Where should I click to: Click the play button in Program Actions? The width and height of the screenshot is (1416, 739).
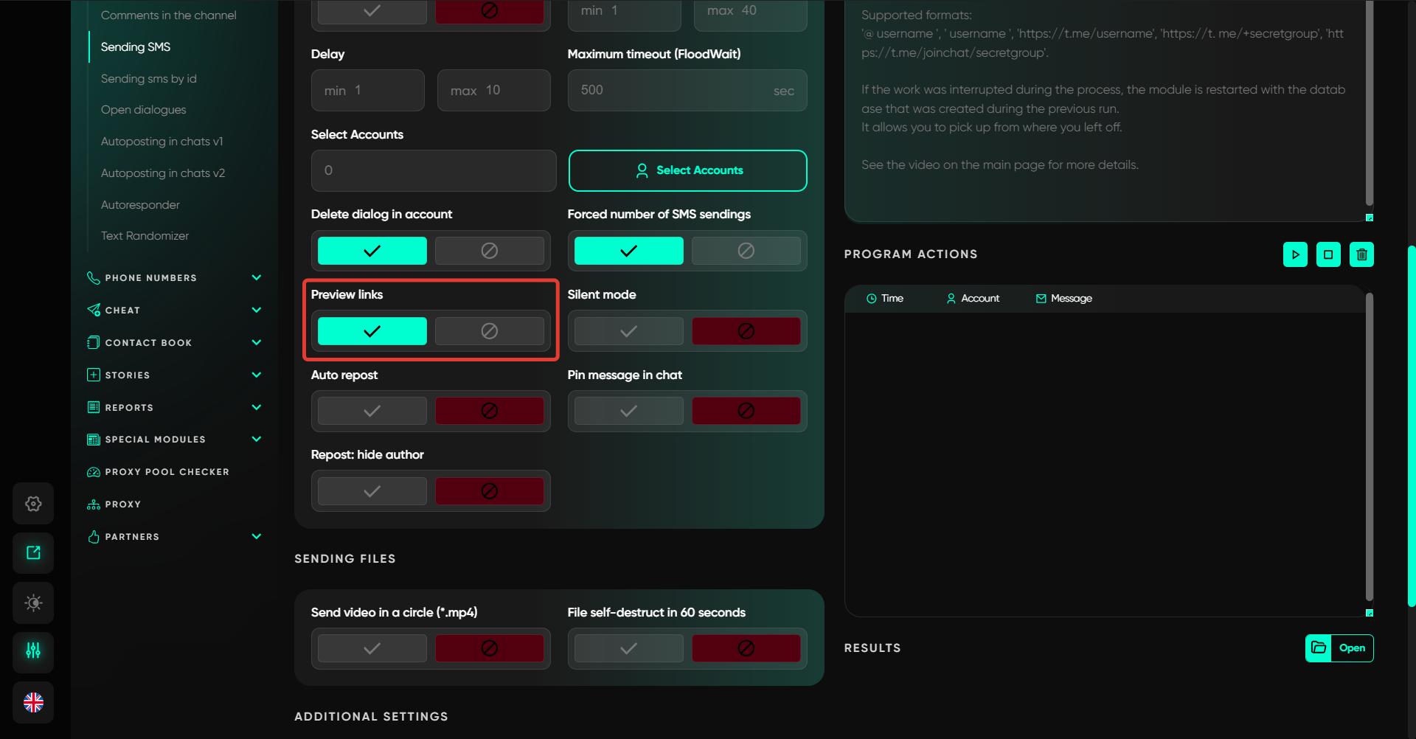[x=1295, y=254]
